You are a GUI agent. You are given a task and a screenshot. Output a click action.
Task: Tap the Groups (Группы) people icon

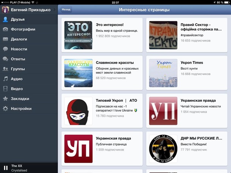click(5, 69)
